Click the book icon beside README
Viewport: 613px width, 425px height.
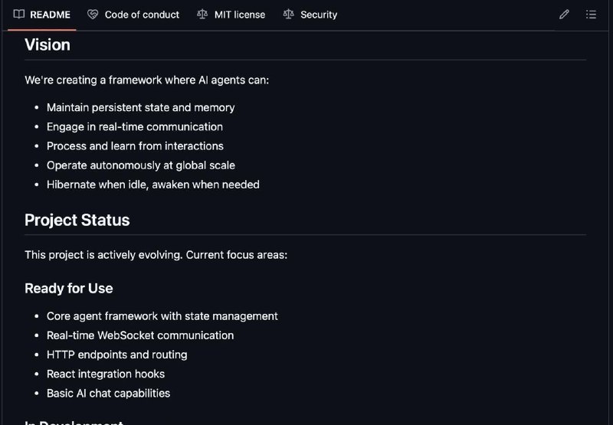pyautogui.click(x=18, y=15)
